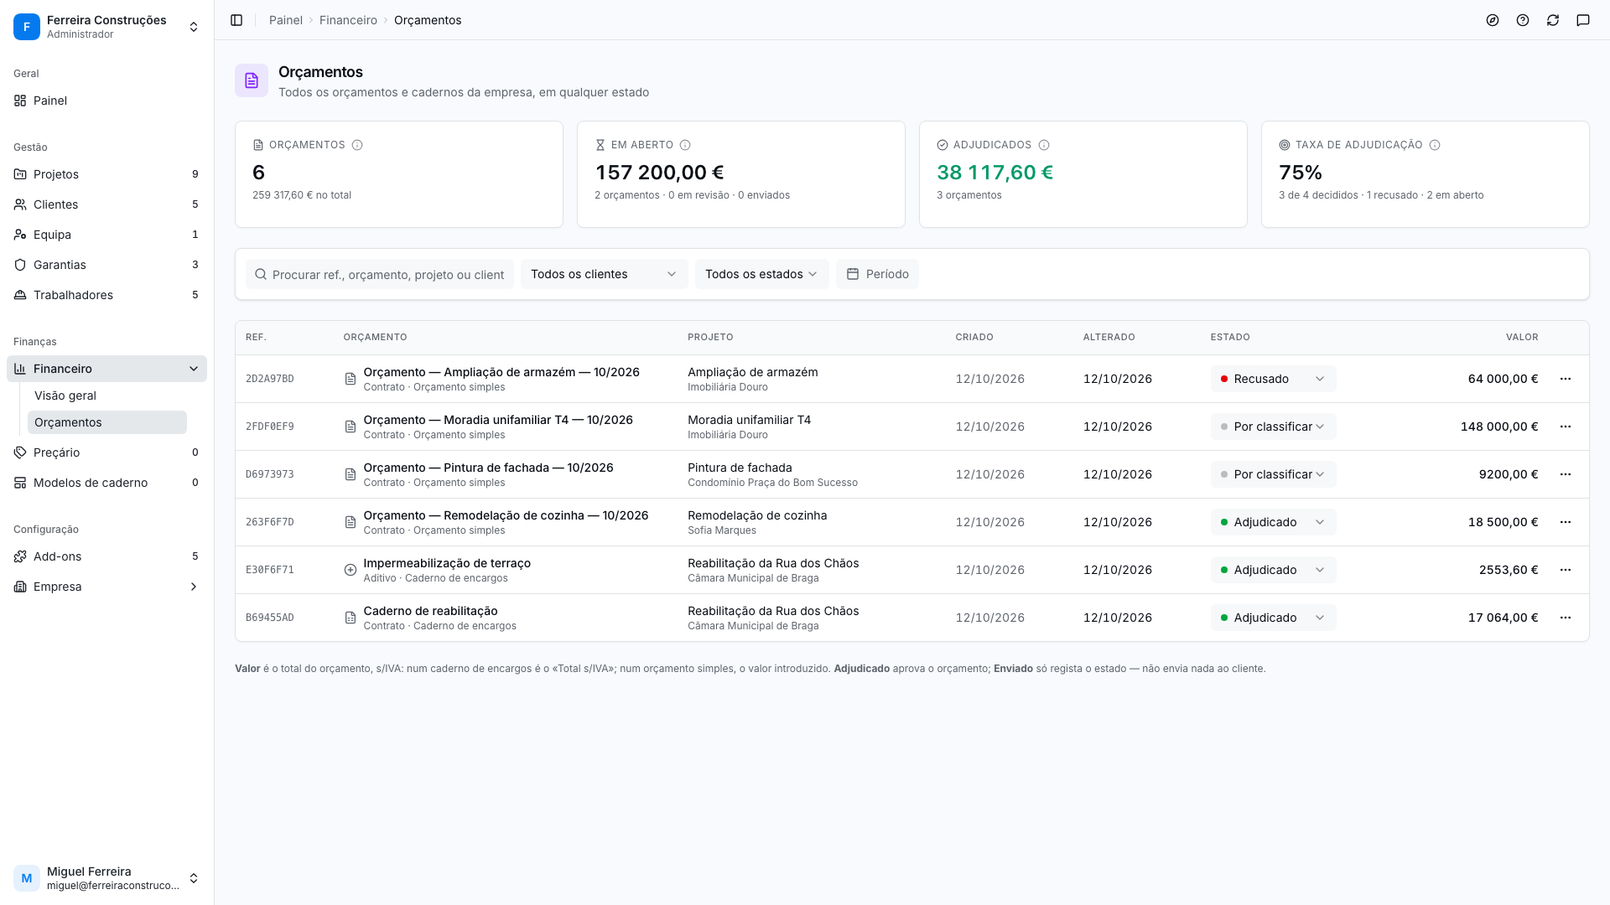
Task: Open the Todos os clientes dropdown
Action: tap(604, 274)
